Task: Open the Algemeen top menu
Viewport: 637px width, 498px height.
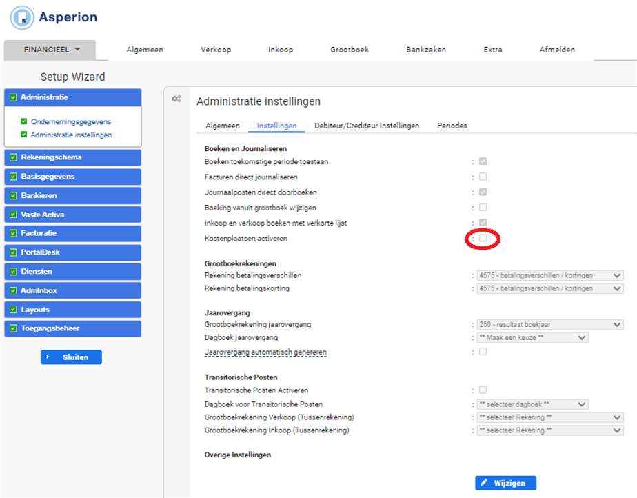Action: pos(145,50)
